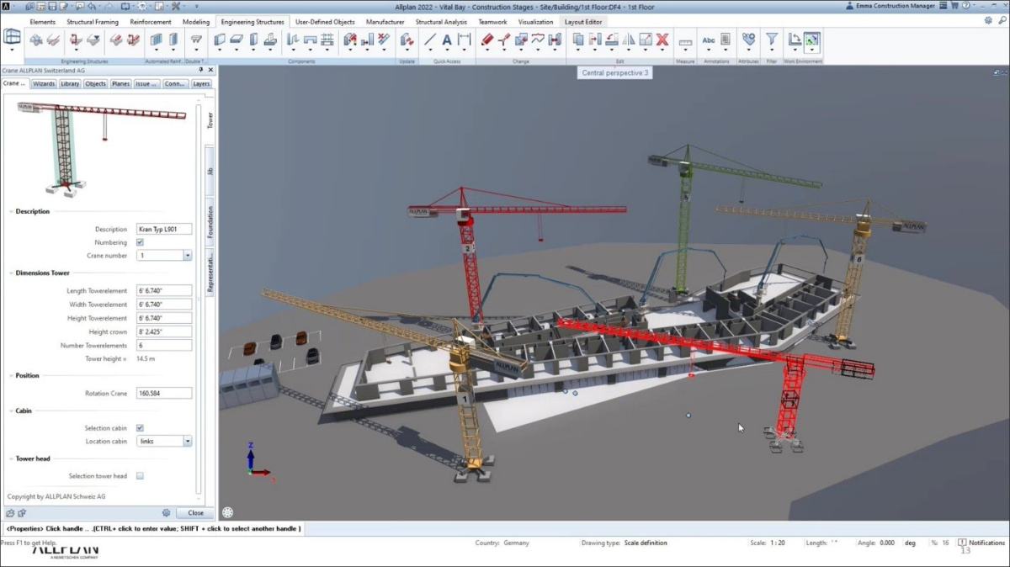Click the red X Delete tool icon
The image size is (1010, 567).
coord(662,40)
